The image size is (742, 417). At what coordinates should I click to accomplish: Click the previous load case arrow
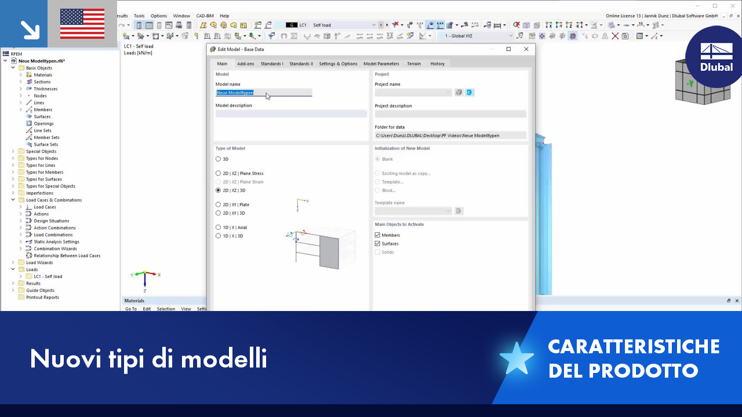381,25
